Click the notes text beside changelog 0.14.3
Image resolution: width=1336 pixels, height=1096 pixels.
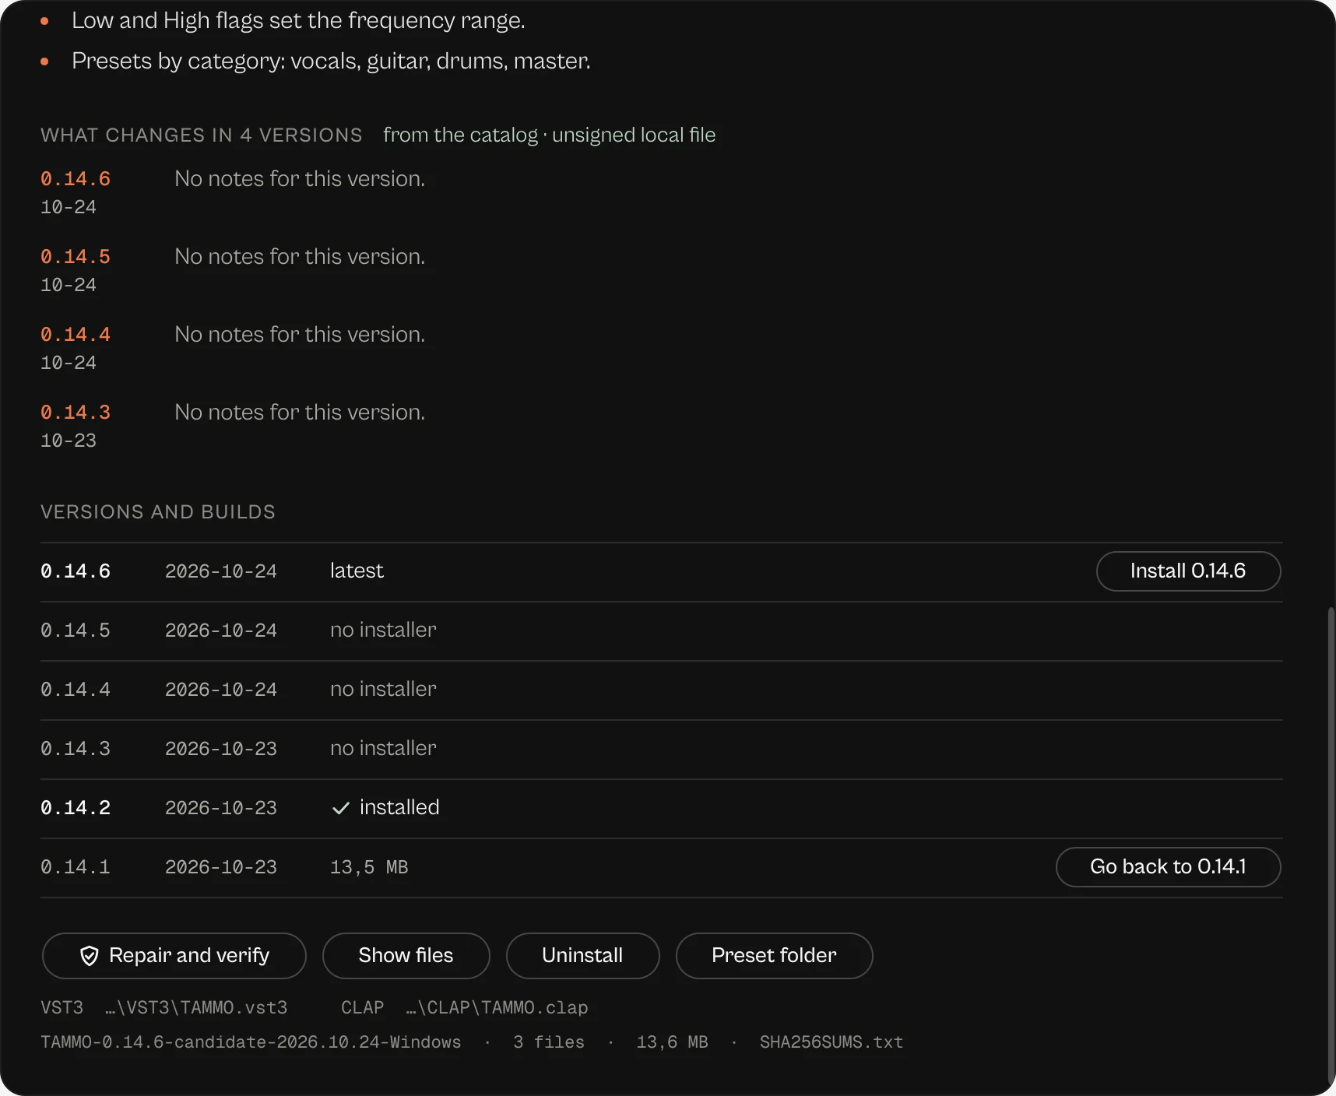[x=300, y=413]
